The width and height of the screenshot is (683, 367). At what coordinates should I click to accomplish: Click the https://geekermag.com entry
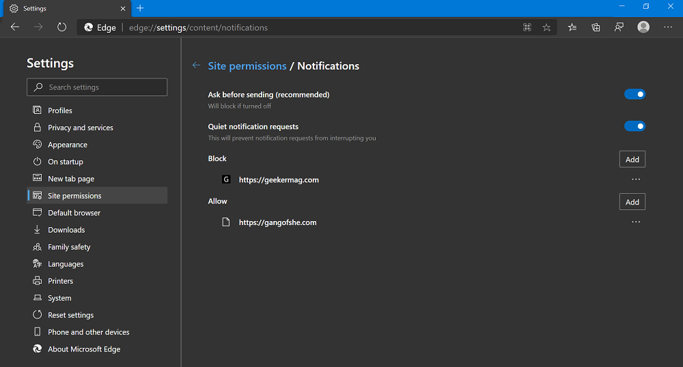coord(279,179)
